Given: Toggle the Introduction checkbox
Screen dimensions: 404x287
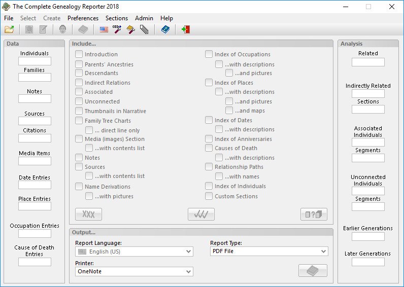Looking at the screenshot, I should [79, 54].
